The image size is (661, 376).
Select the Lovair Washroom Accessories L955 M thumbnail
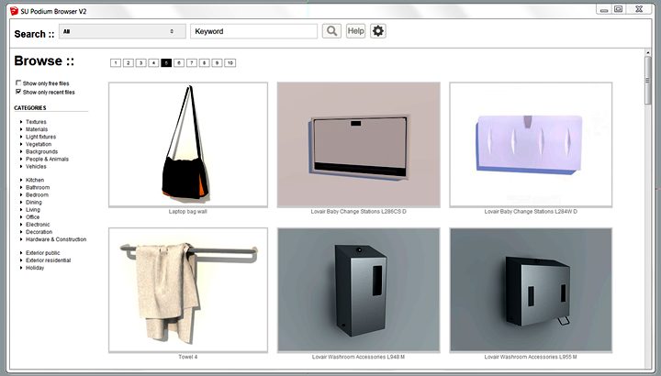tap(531, 290)
